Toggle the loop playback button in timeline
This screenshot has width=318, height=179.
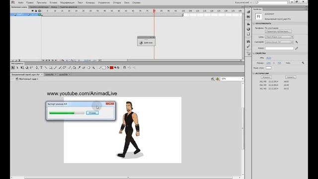[x=63, y=60]
